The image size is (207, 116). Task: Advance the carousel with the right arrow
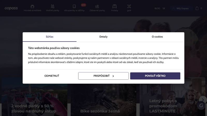(203, 100)
